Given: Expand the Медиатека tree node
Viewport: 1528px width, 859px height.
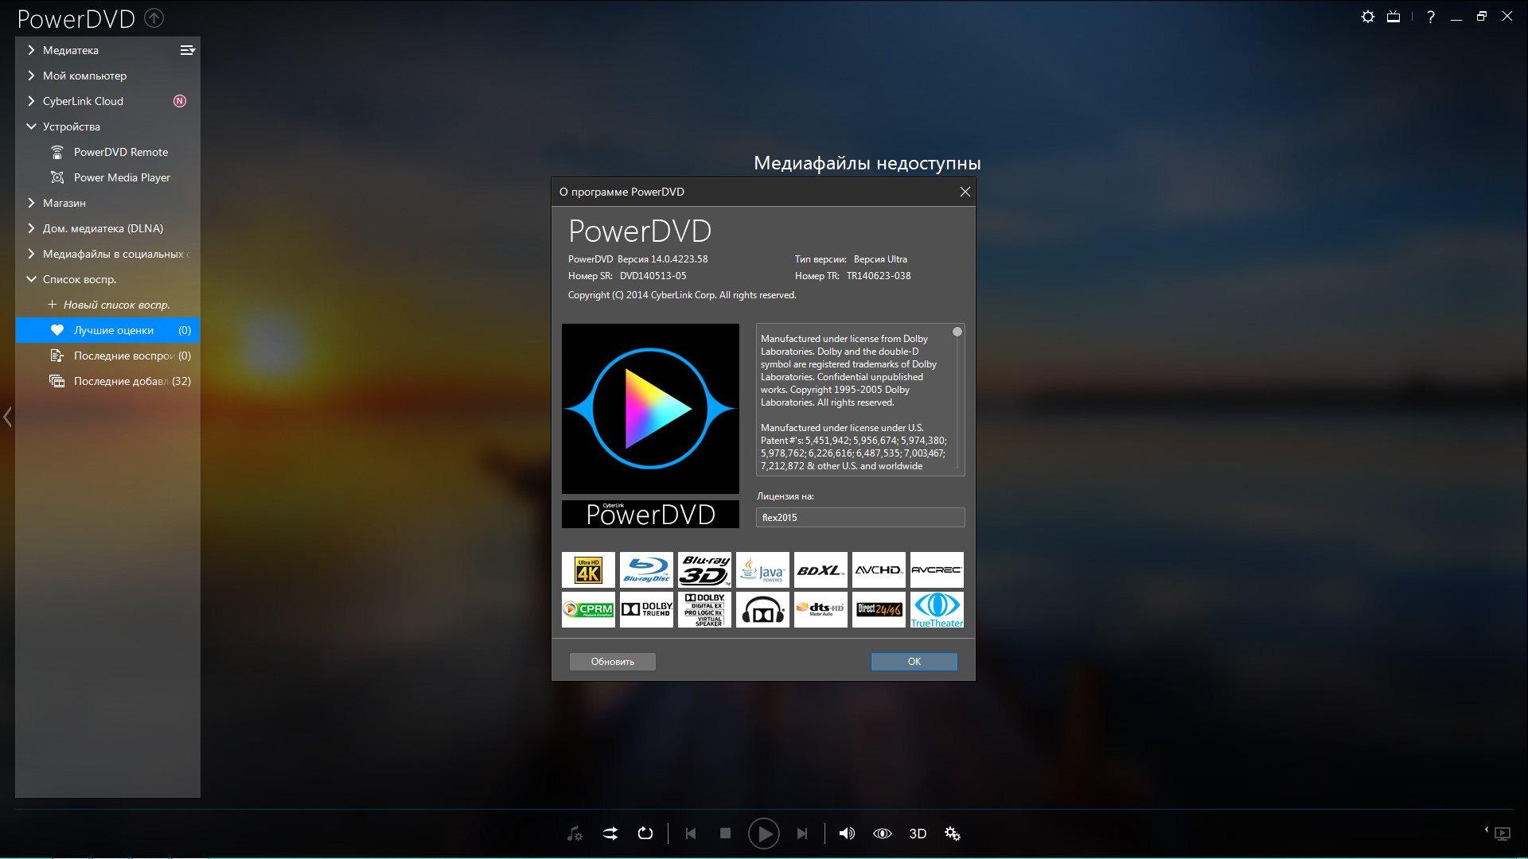Looking at the screenshot, I should pyautogui.click(x=31, y=50).
